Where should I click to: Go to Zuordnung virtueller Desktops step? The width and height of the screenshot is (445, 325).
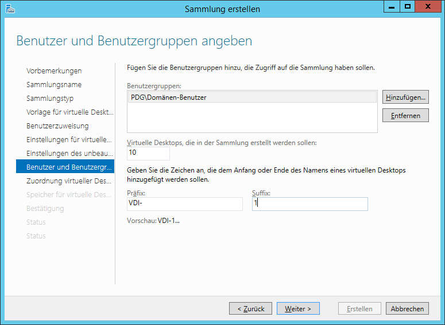coord(68,181)
